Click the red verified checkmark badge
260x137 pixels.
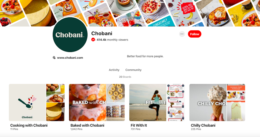[x=93, y=40]
